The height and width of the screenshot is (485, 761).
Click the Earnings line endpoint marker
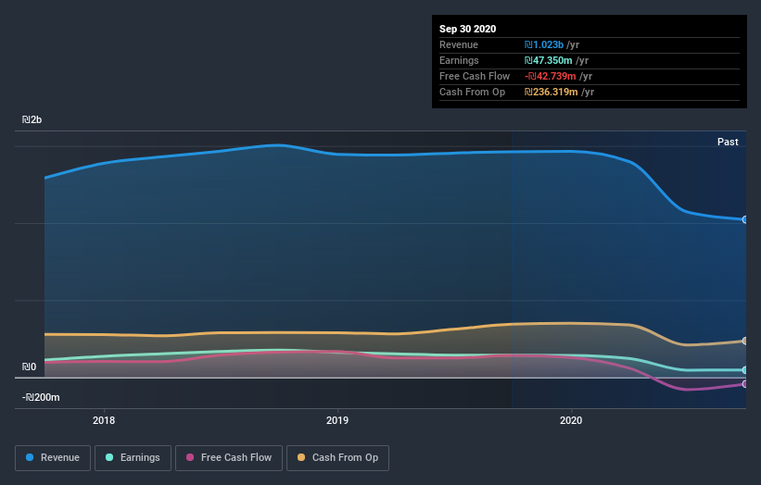click(745, 370)
